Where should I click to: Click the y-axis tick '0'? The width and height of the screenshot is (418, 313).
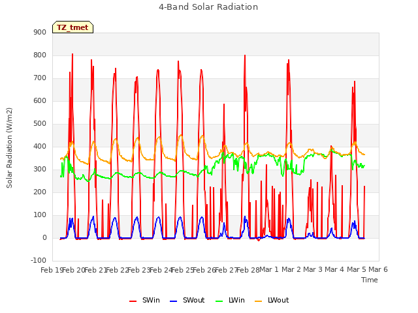coord(44,237)
